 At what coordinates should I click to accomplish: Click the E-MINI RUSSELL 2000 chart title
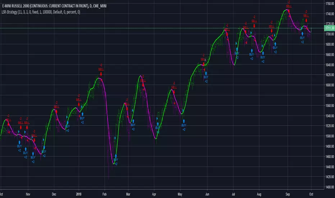pyautogui.click(x=54, y=6)
